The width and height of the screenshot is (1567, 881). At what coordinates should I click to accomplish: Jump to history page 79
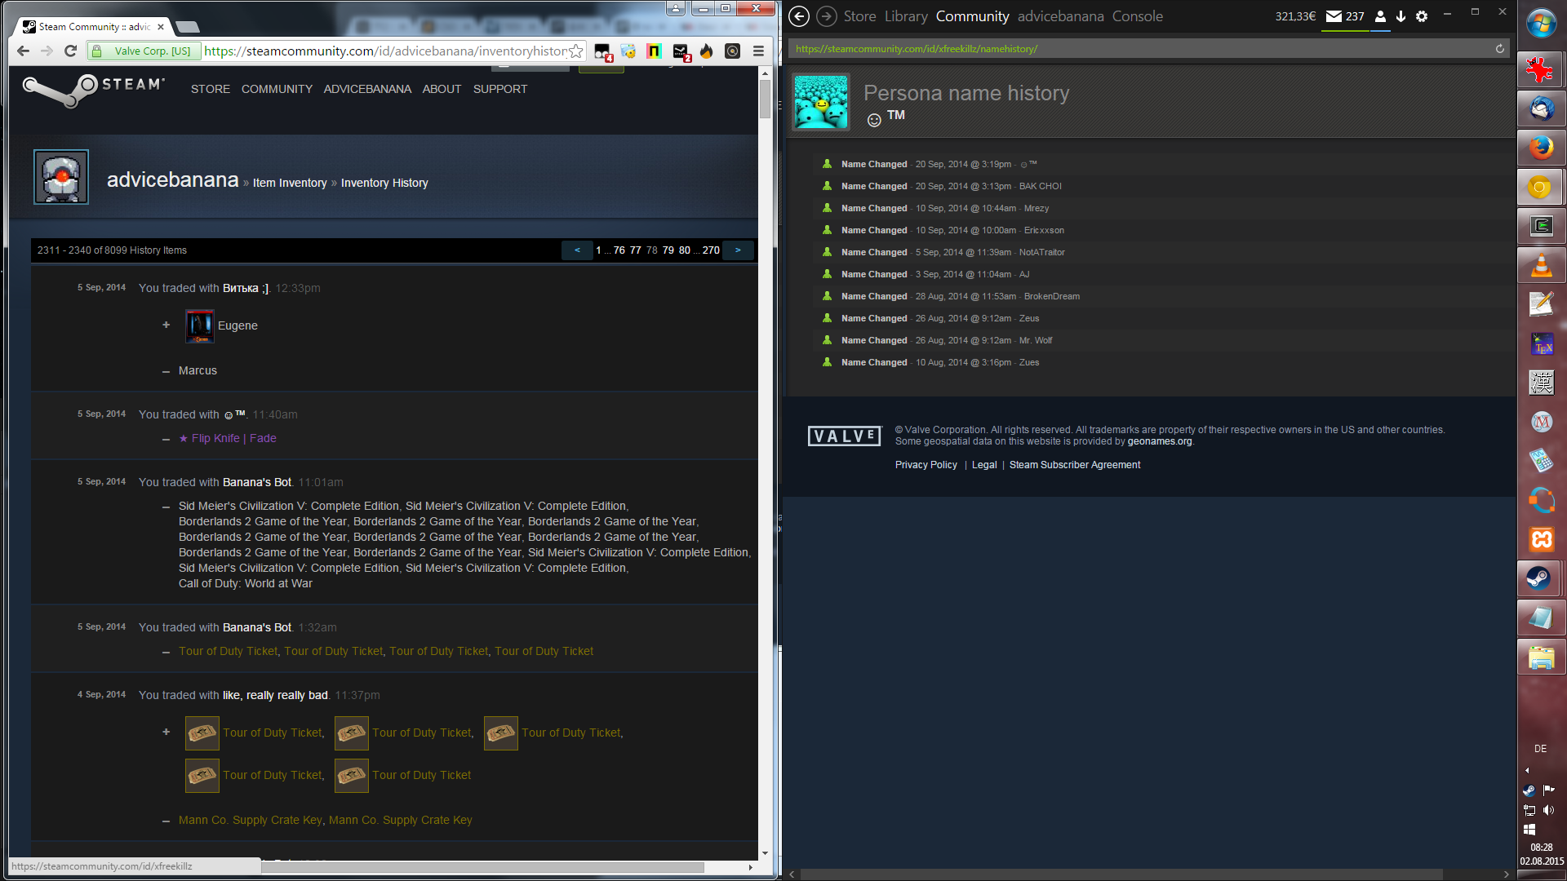(668, 250)
